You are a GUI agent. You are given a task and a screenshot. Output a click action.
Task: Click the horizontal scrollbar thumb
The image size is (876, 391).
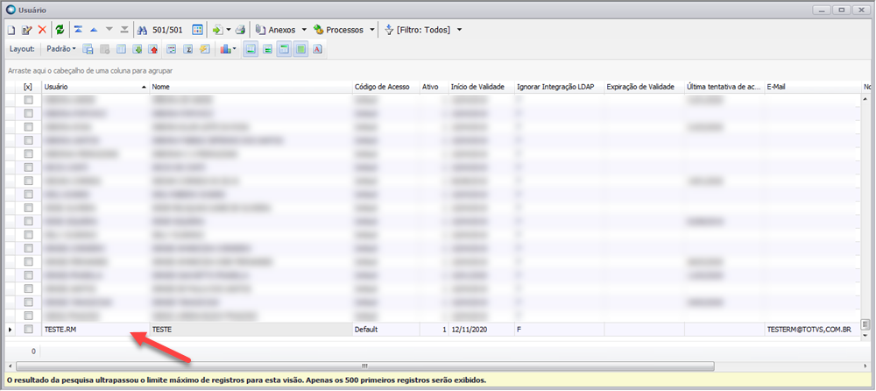(x=364, y=366)
